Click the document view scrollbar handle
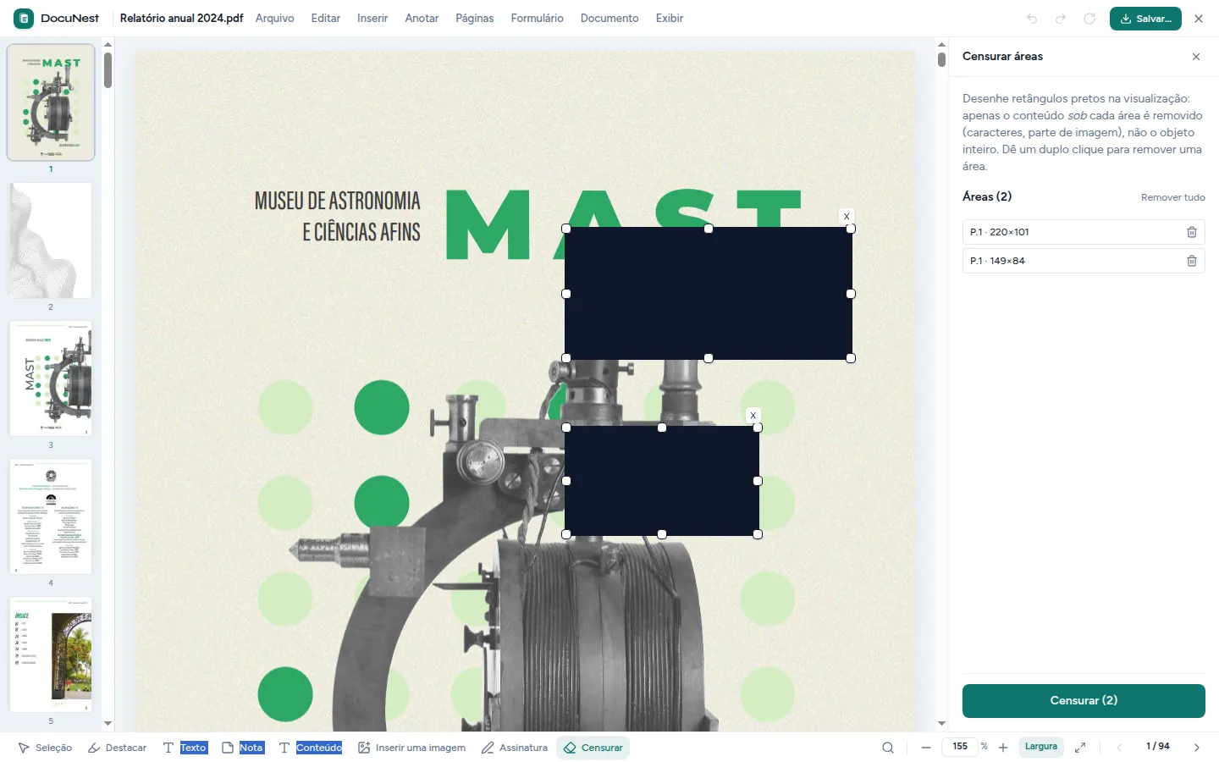1219x762 pixels. pyautogui.click(x=941, y=59)
